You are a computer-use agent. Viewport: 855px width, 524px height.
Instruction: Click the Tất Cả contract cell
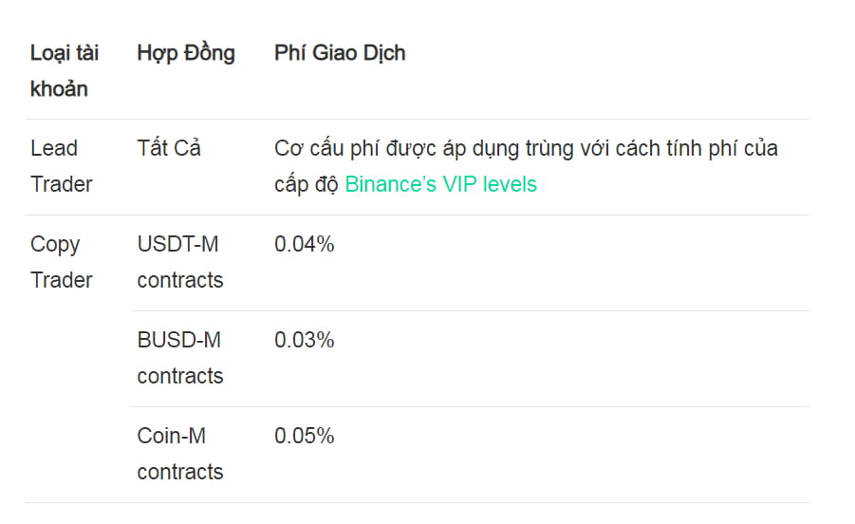[x=169, y=148]
